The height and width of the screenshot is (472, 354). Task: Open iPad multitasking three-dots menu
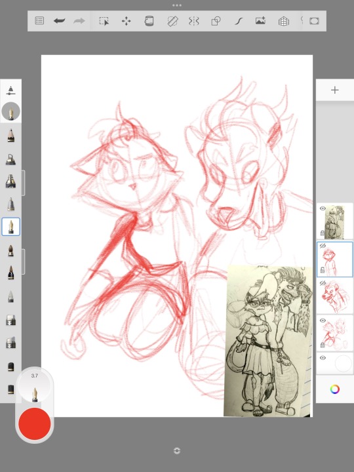[177, 5]
